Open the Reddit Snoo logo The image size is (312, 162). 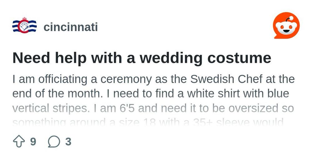(x=286, y=25)
